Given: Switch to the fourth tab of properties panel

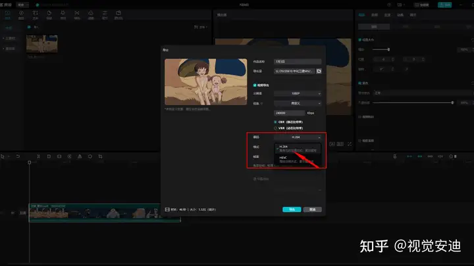Looking at the screenshot, I should [x=400, y=14].
